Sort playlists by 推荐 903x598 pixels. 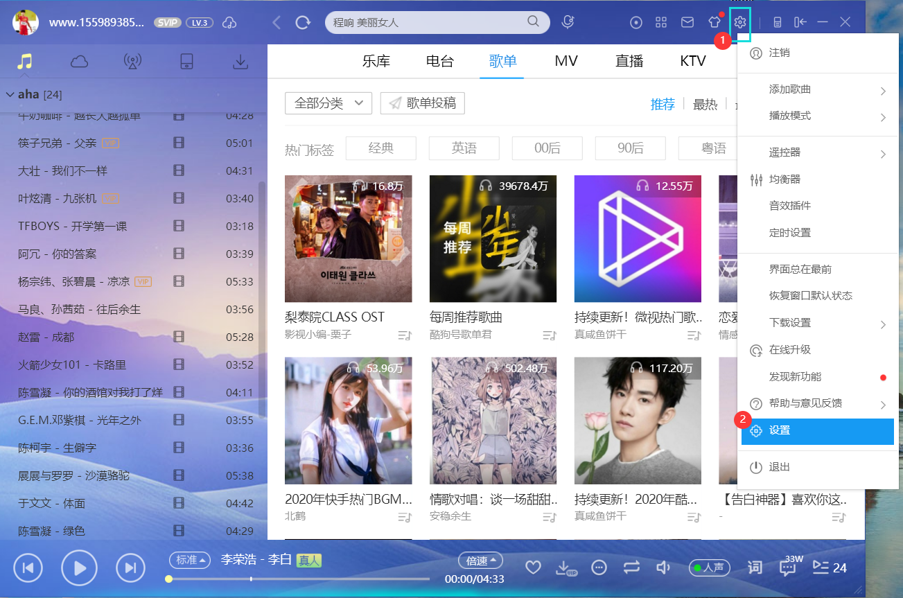tap(663, 104)
